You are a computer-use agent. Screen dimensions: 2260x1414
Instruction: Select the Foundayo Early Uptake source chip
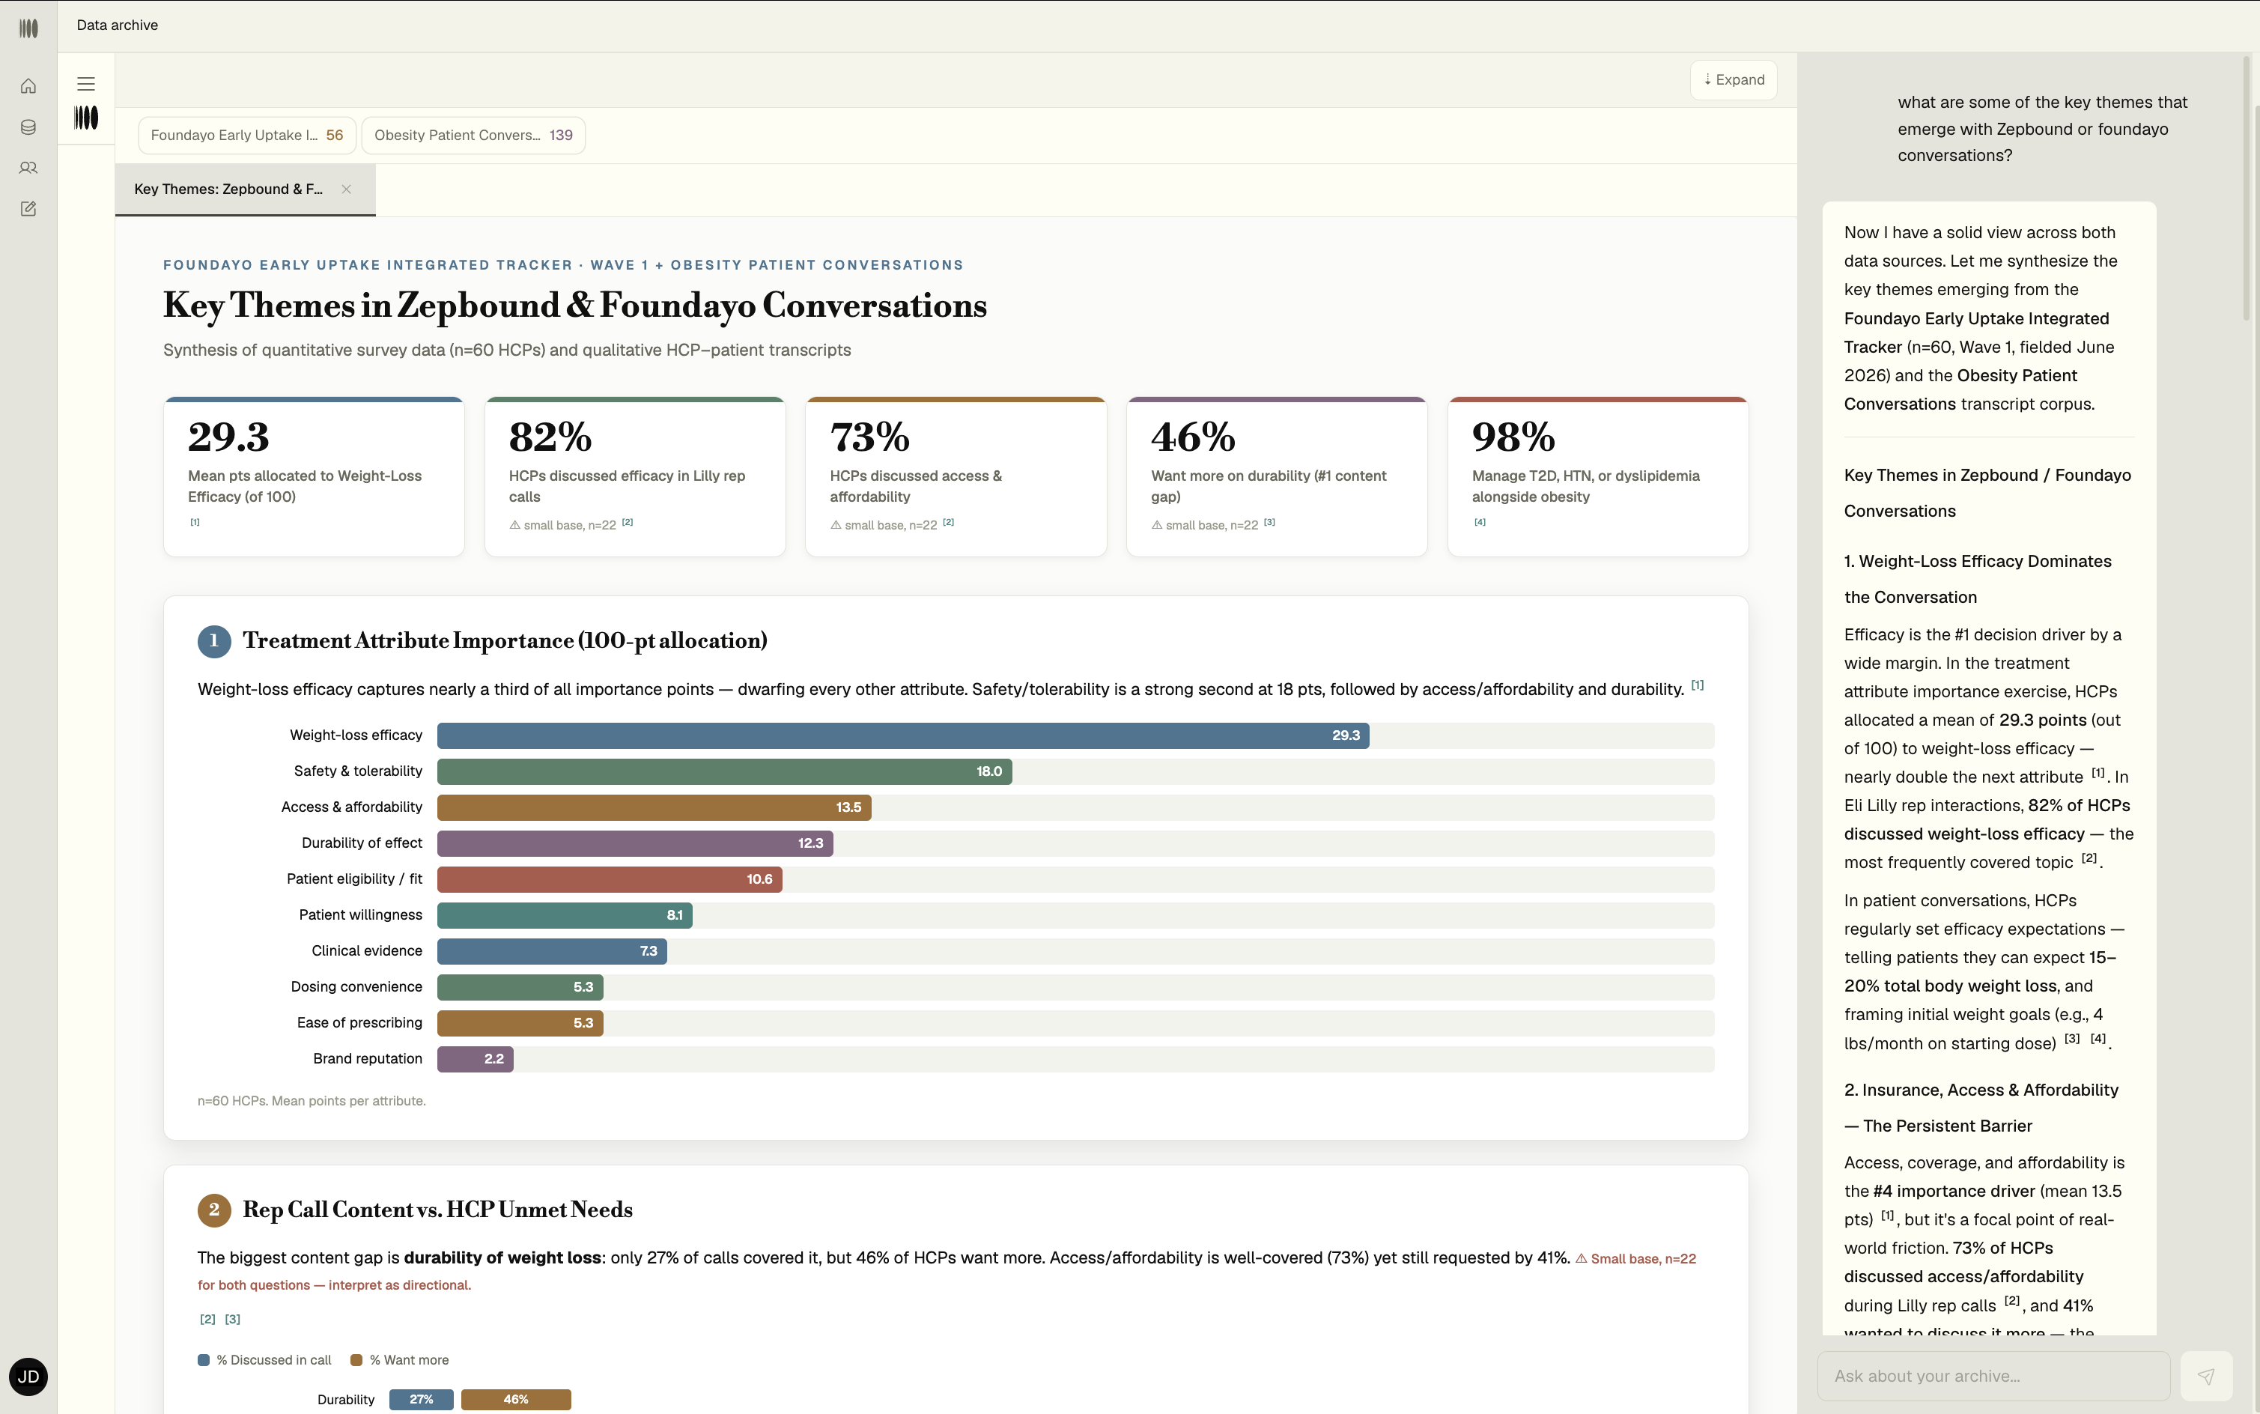tap(247, 136)
